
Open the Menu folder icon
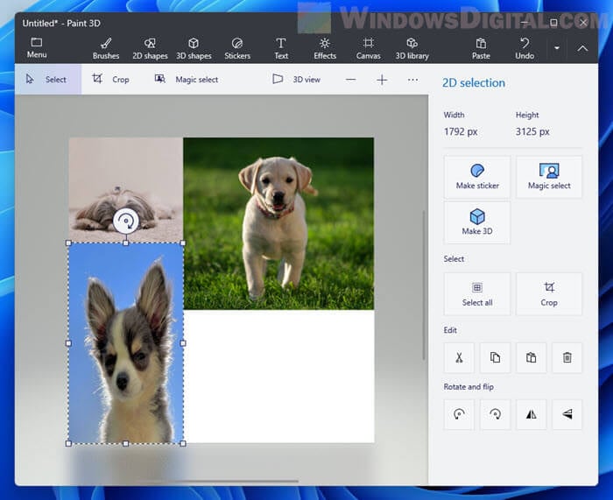coord(37,42)
